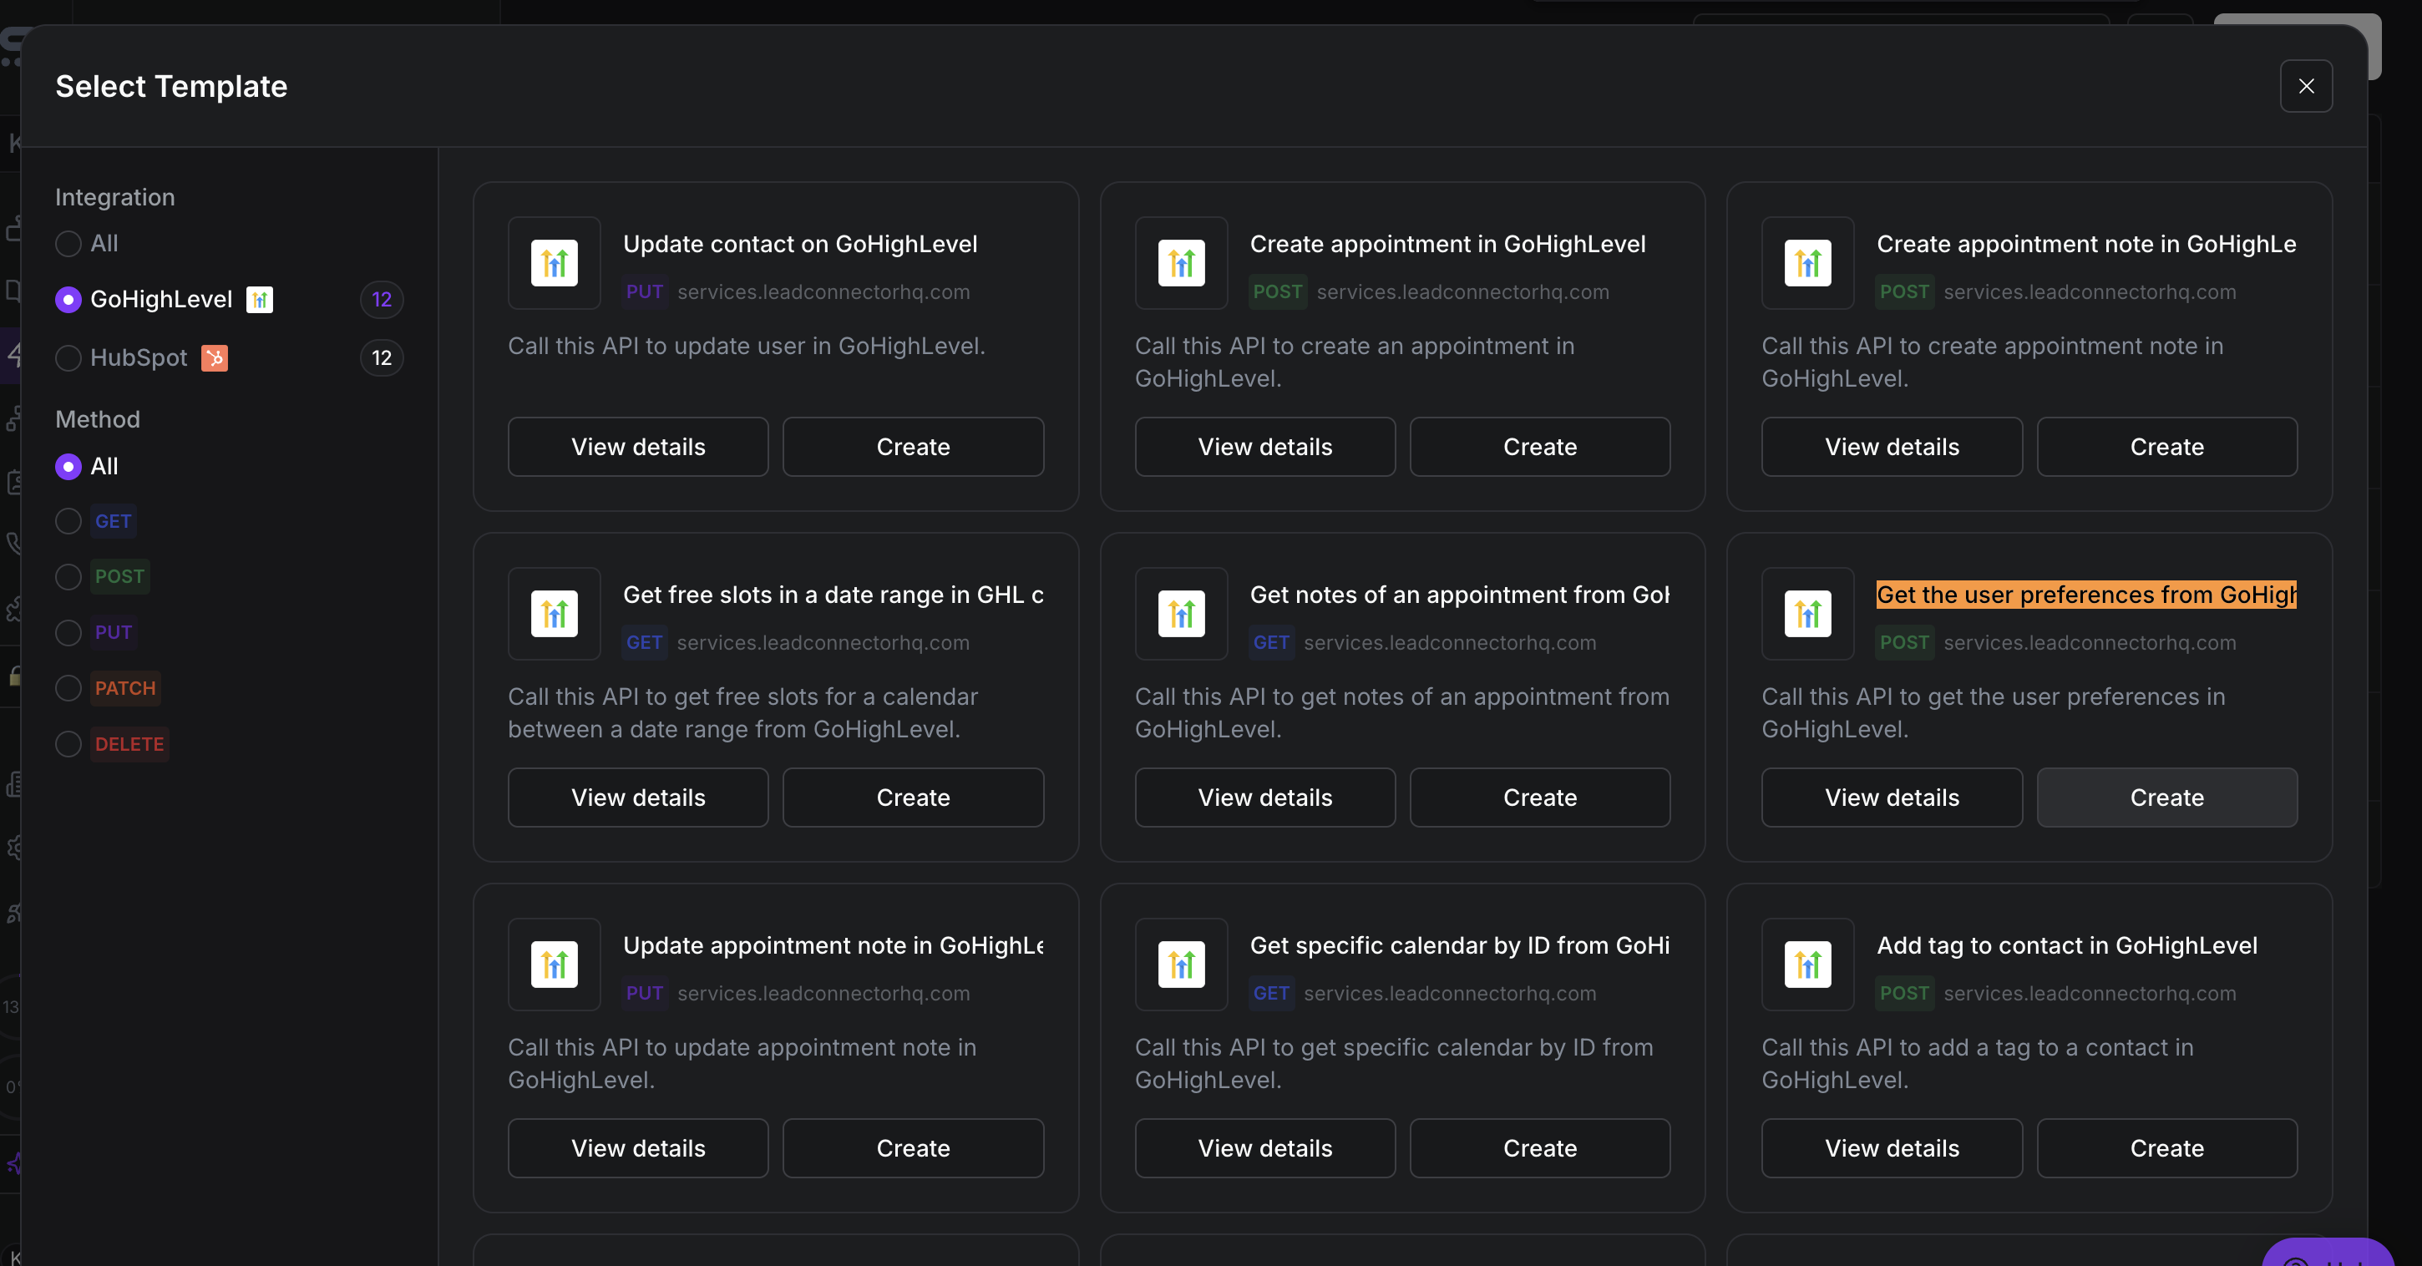
Task: Click the 'Integration' filter section label
Action: click(114, 197)
